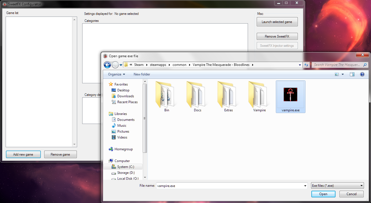Open dialog help with the question mark icon
The height and width of the screenshot is (203, 371).
(x=362, y=74)
